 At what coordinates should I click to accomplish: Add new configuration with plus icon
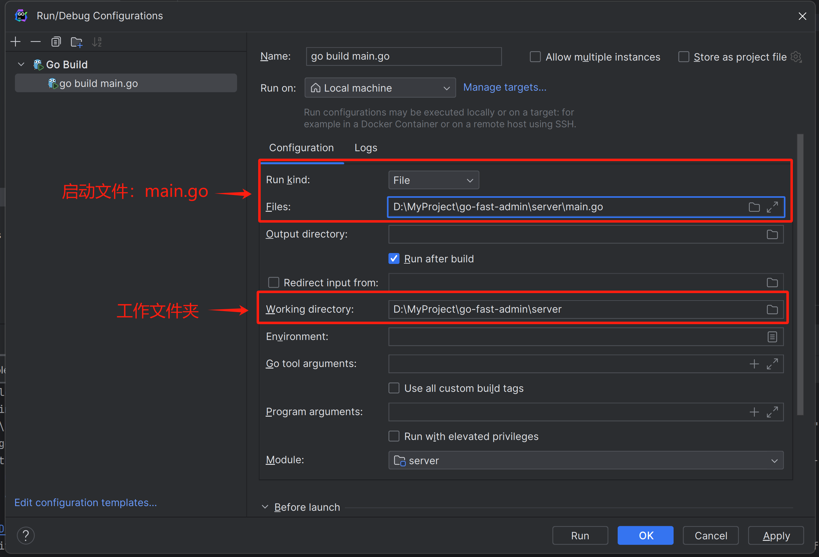[x=16, y=42]
